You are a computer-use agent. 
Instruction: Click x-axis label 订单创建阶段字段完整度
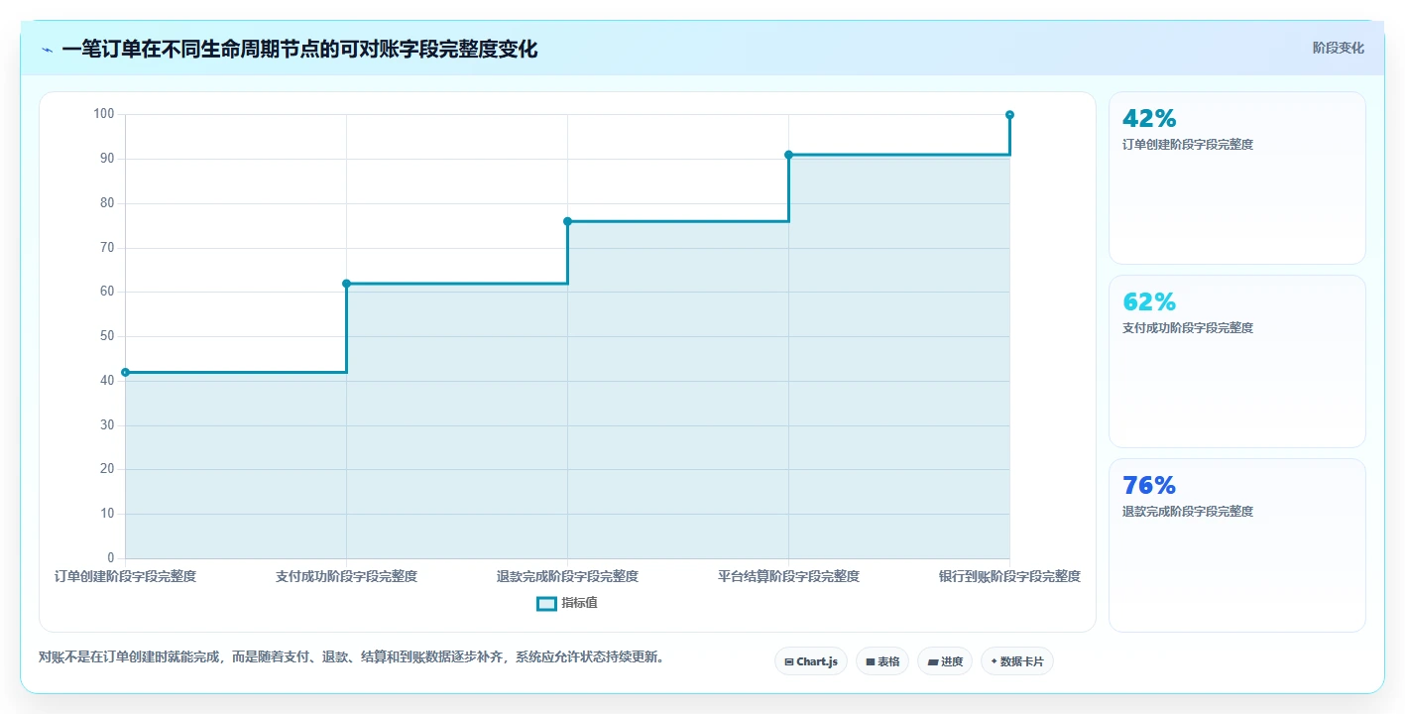[x=125, y=576]
